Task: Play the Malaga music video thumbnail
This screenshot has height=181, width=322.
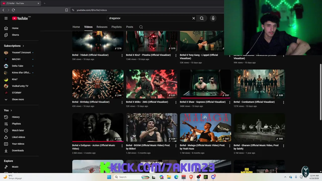Action: (x=206, y=127)
